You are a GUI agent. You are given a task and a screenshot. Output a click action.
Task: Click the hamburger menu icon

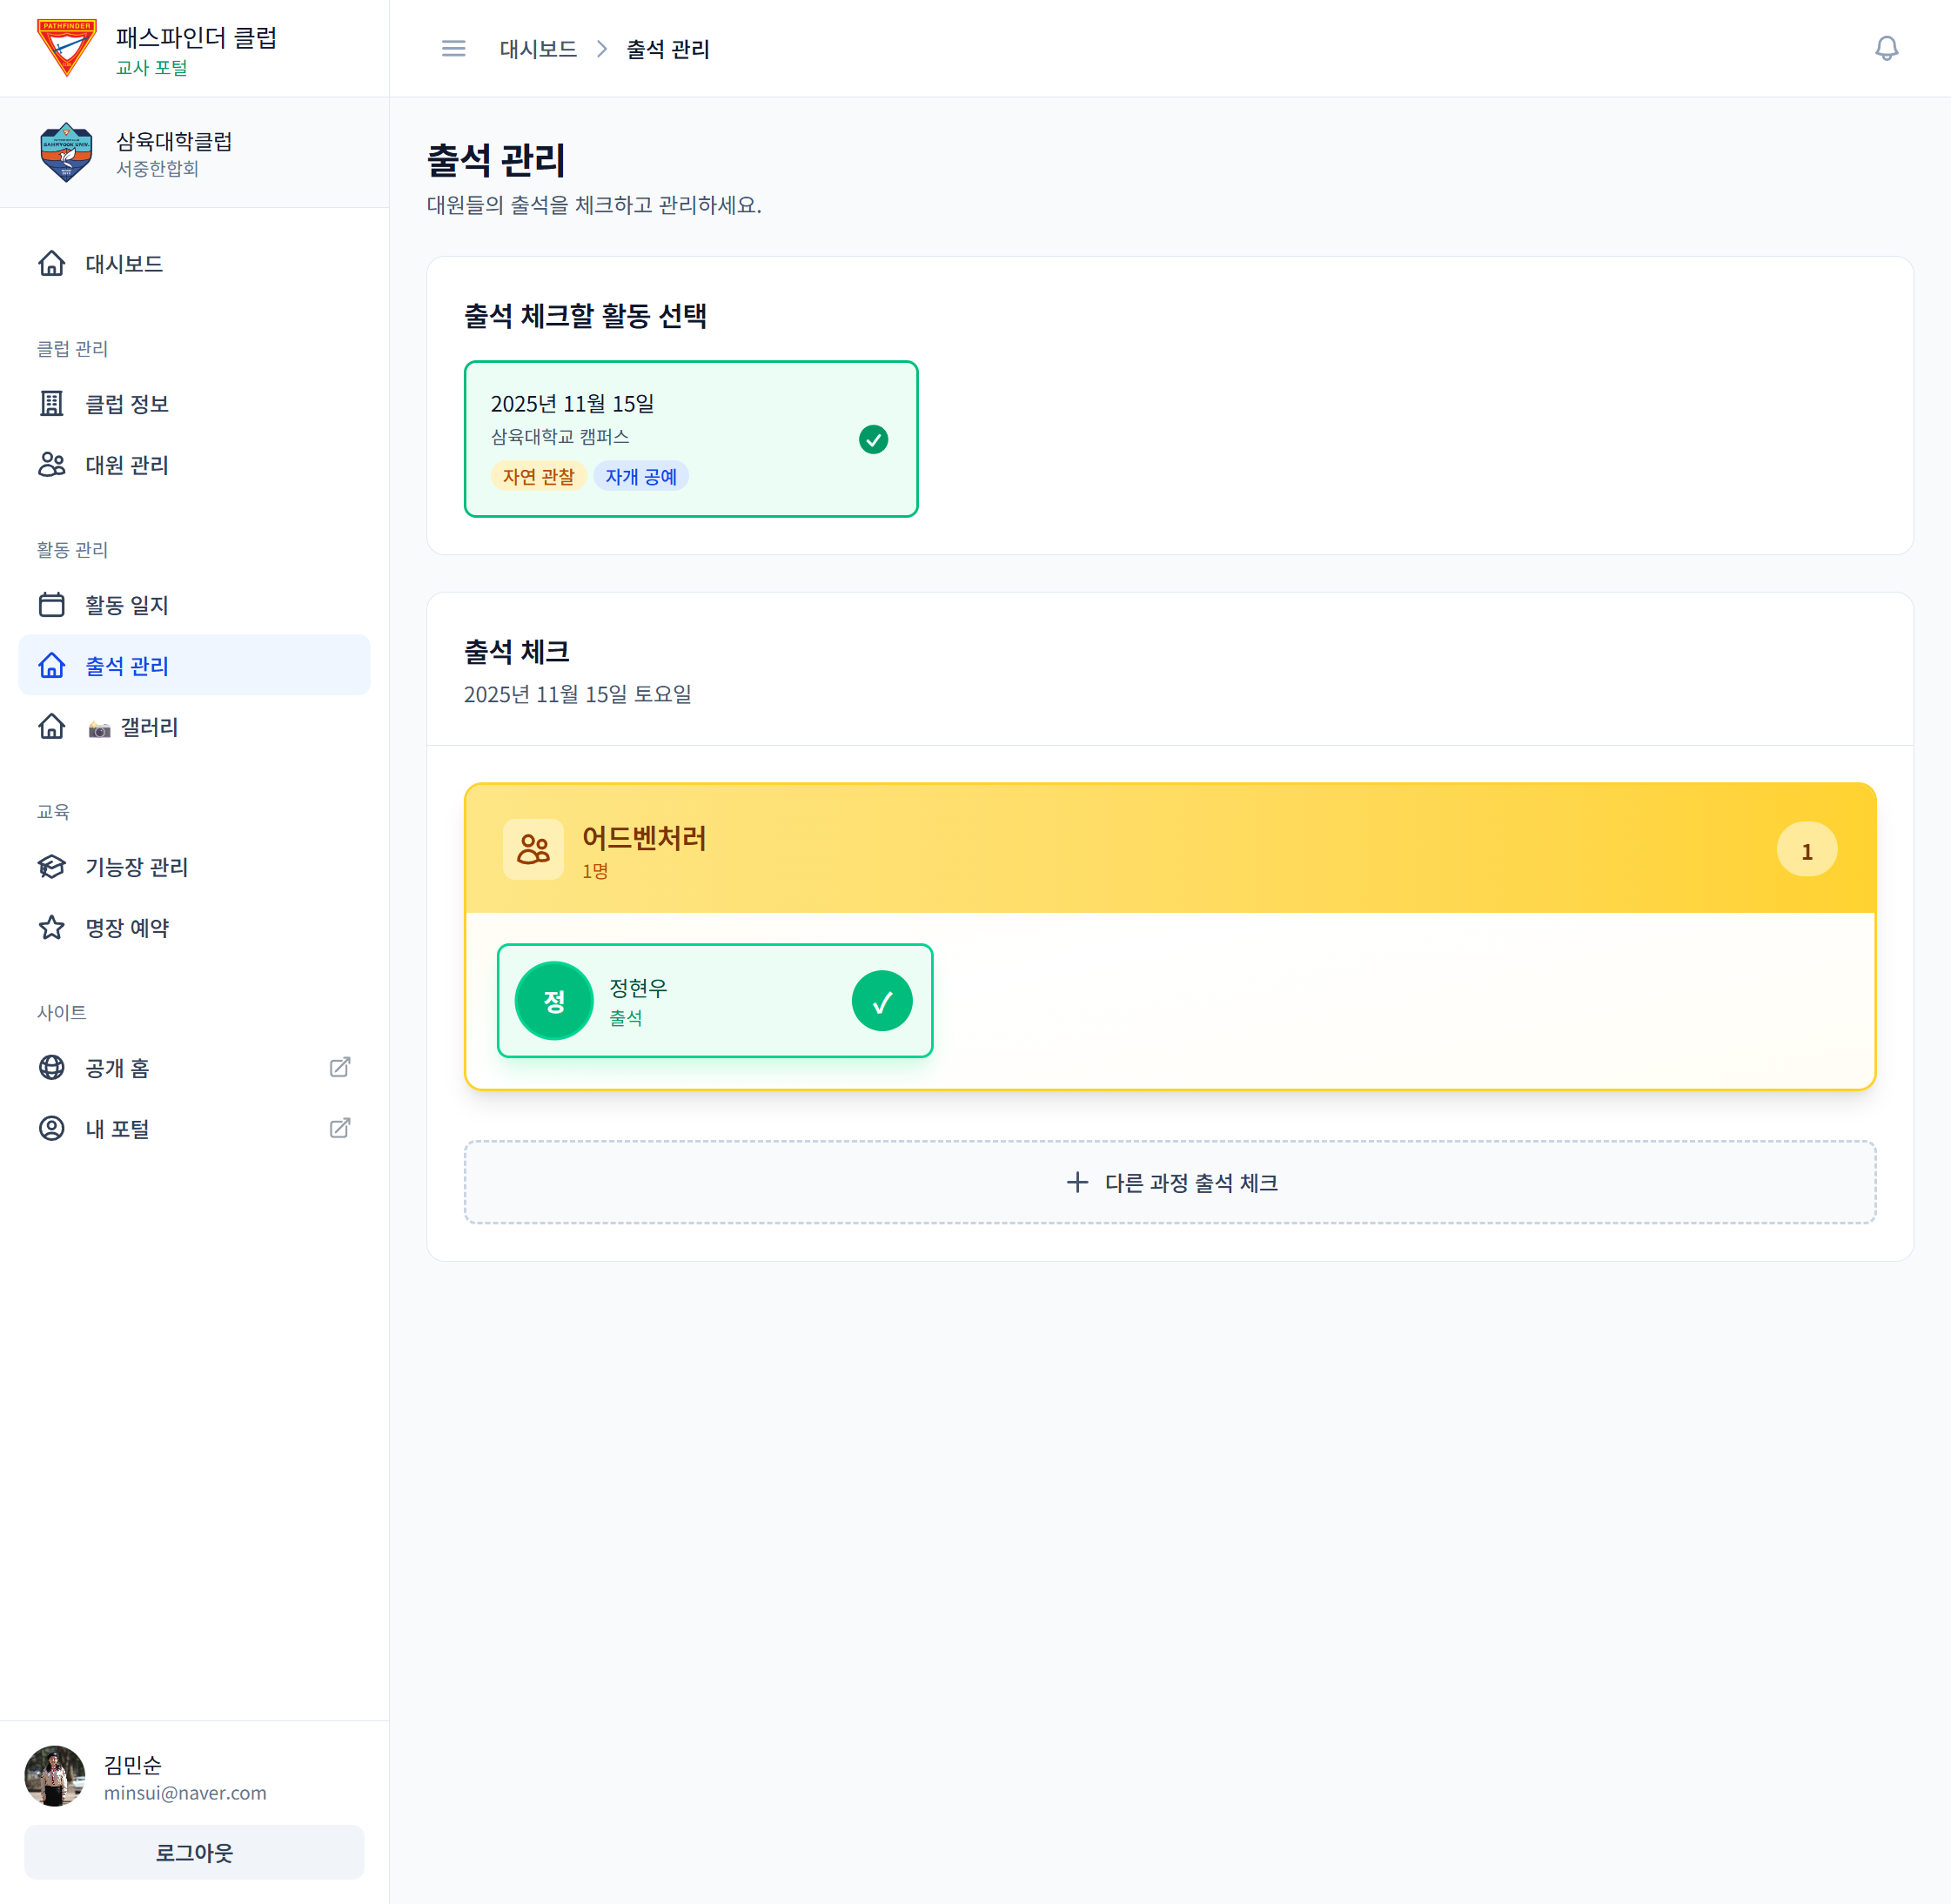pyautogui.click(x=453, y=48)
